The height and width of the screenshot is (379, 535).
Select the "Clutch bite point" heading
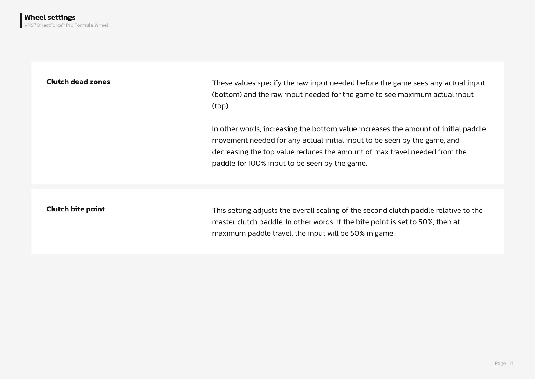pyautogui.click(x=75, y=209)
